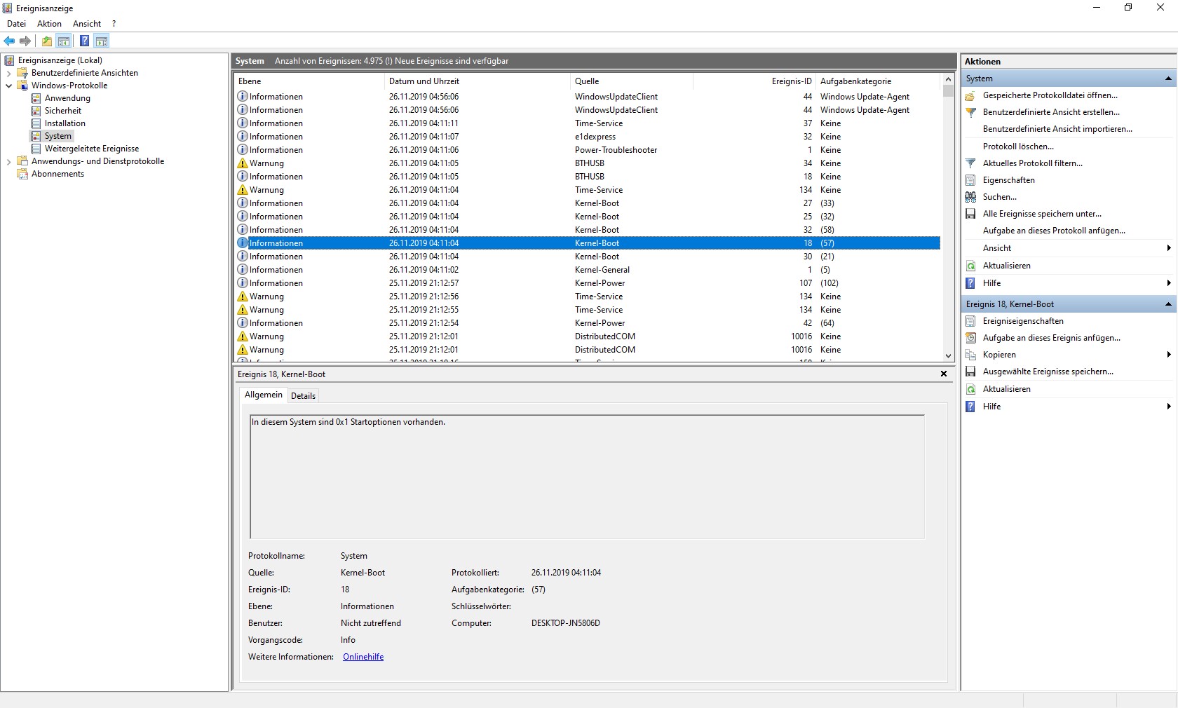1178x708 pixels.
Task: Open the Datei menu
Action: pyautogui.click(x=16, y=24)
